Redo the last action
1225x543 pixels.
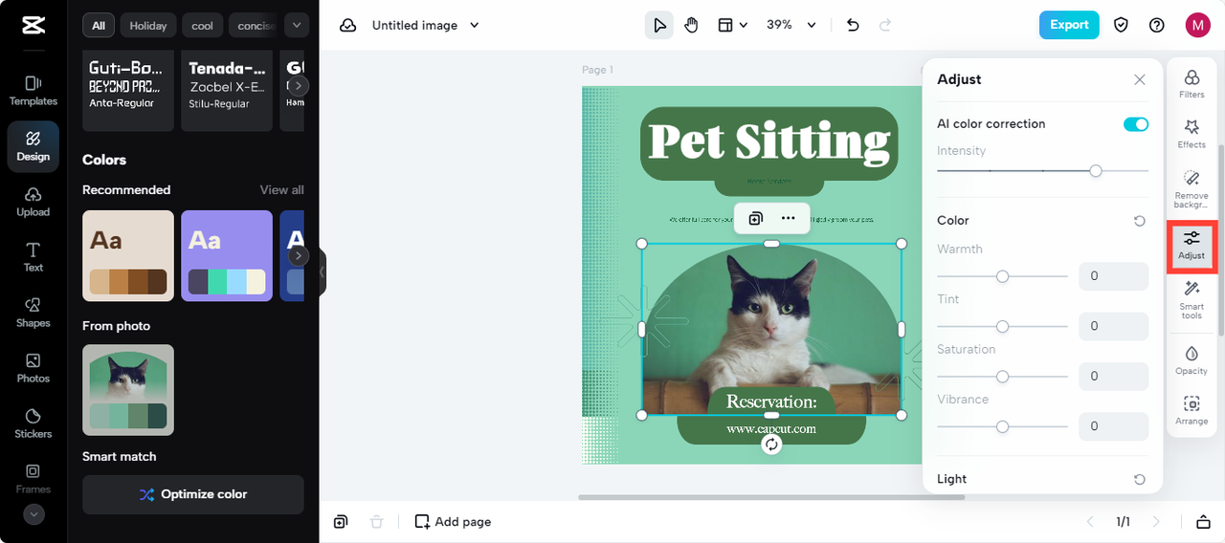(885, 26)
